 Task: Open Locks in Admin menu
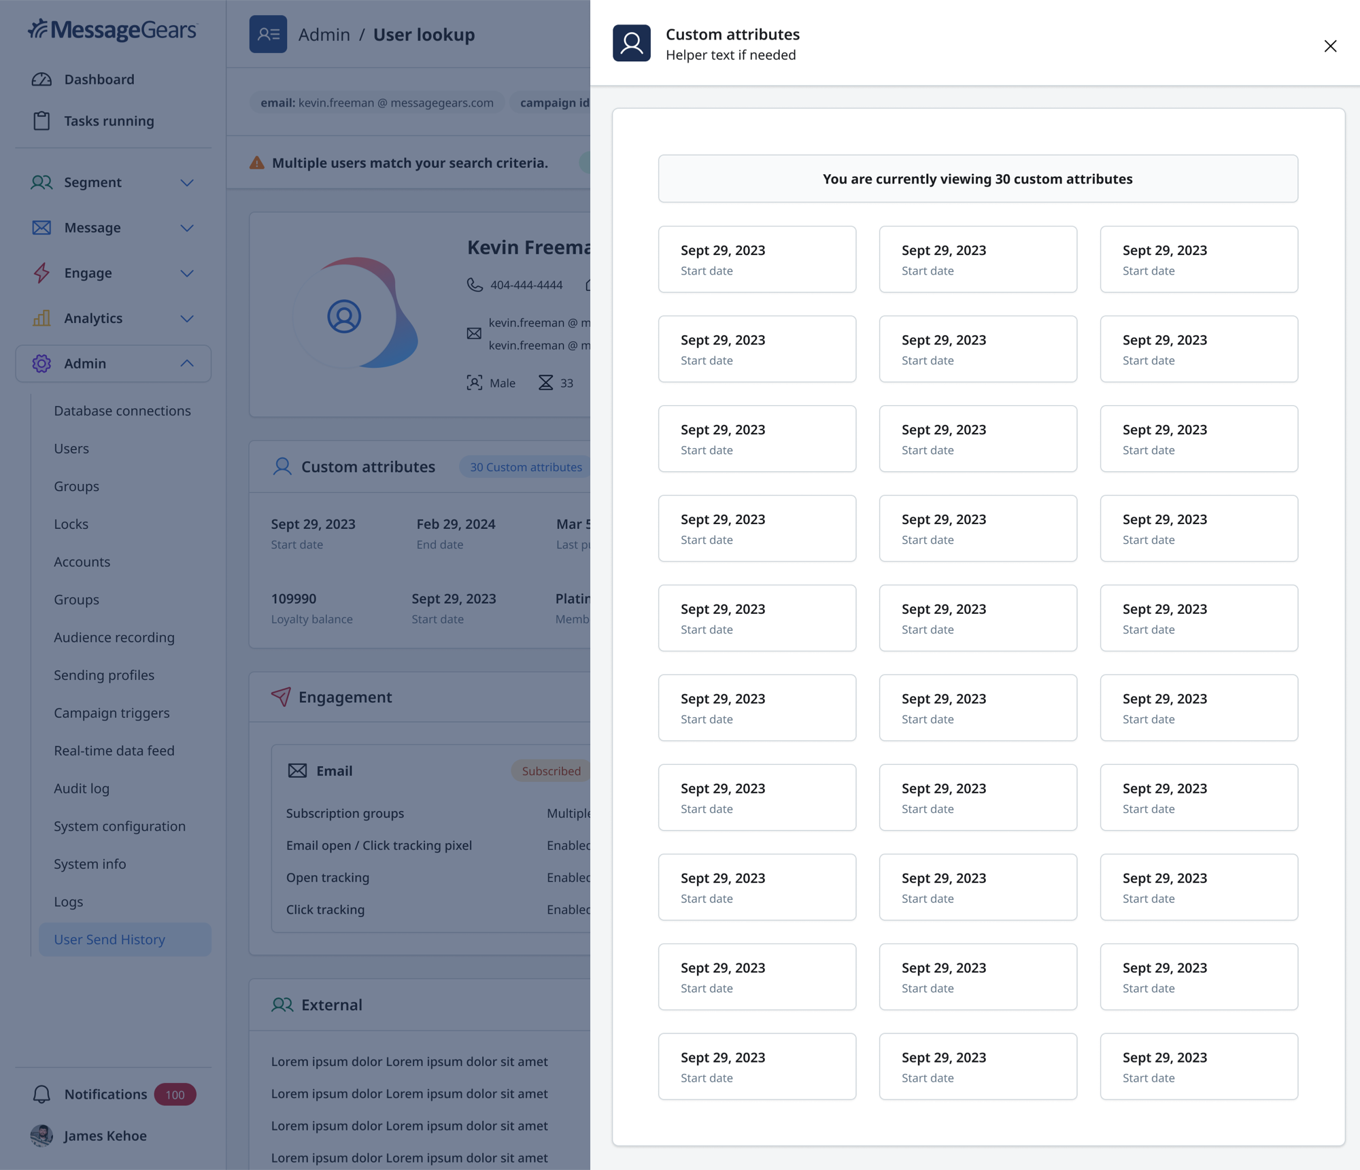click(x=71, y=524)
